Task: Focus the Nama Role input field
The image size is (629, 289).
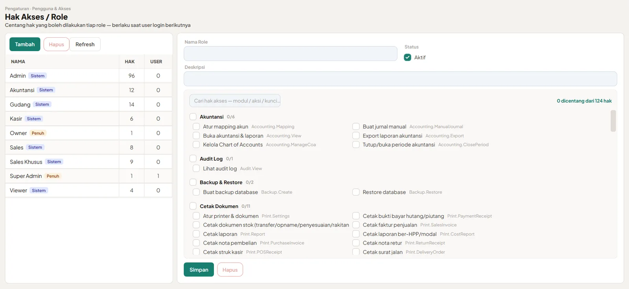Action: [x=291, y=53]
